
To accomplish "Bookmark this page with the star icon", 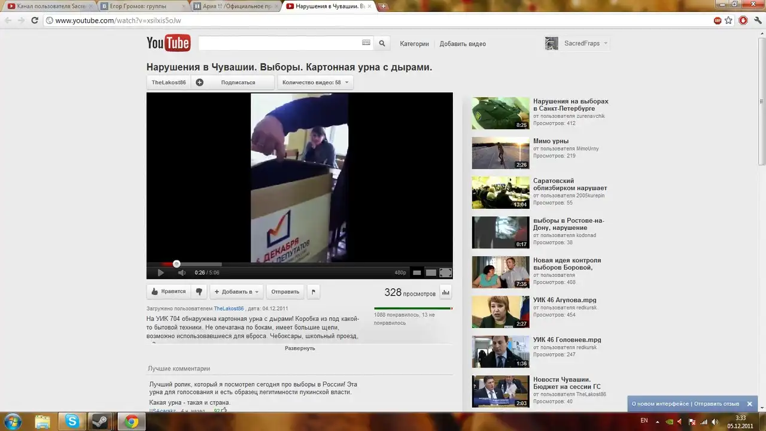I will pos(728,20).
